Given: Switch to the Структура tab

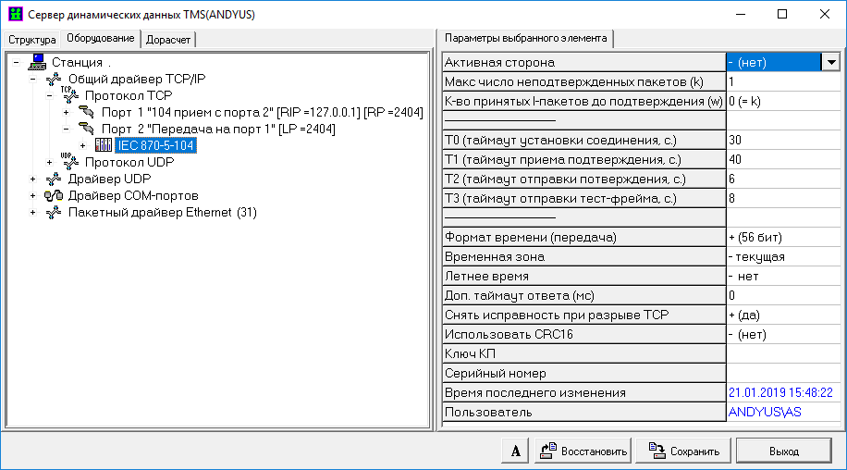Looking at the screenshot, I should [31, 39].
